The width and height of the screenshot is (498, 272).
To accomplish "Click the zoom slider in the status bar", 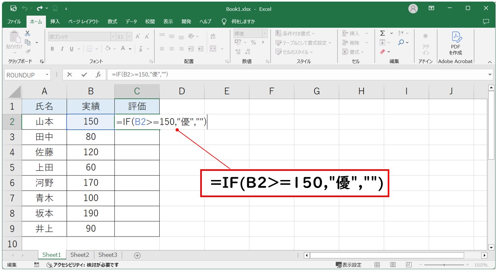I will click(x=444, y=265).
